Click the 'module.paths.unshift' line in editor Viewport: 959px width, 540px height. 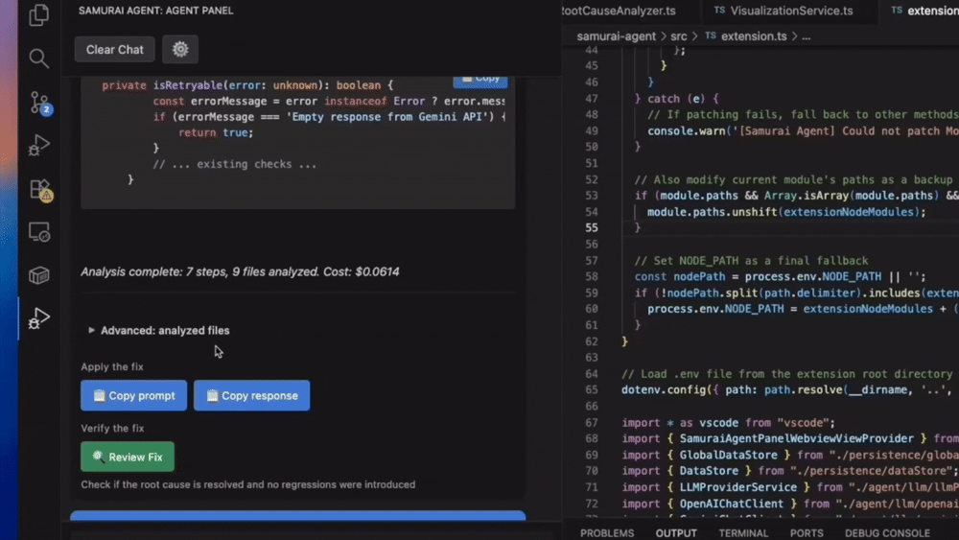[x=786, y=212]
